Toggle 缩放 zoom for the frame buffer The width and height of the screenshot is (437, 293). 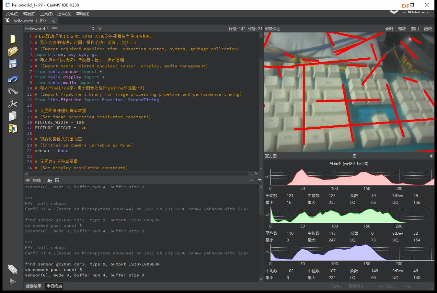tap(402, 29)
